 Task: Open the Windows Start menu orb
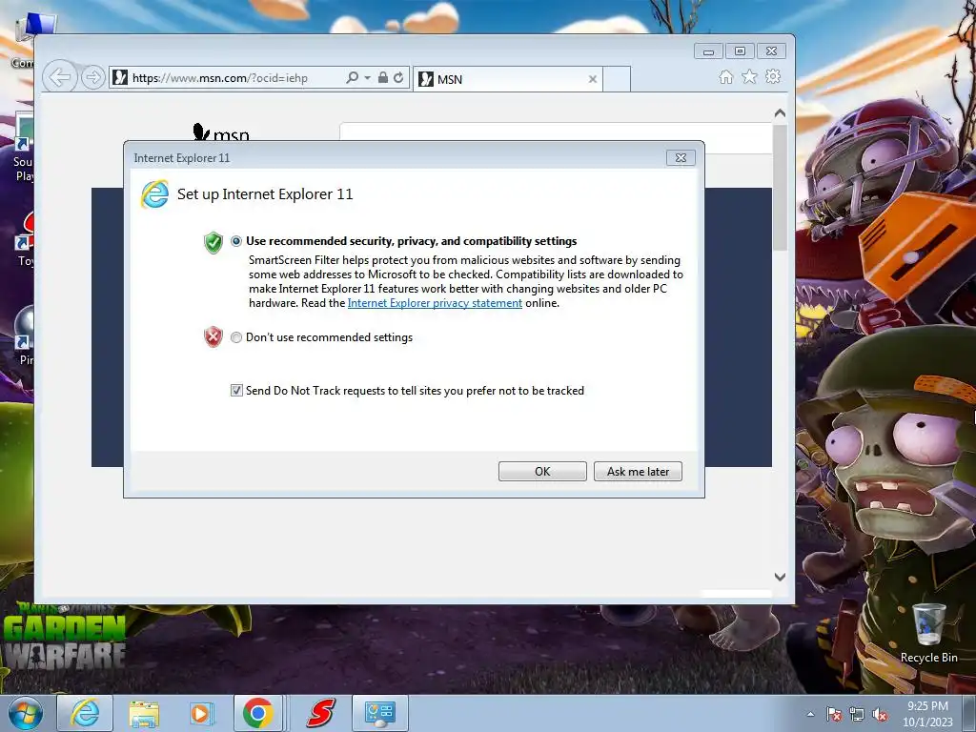click(x=25, y=713)
